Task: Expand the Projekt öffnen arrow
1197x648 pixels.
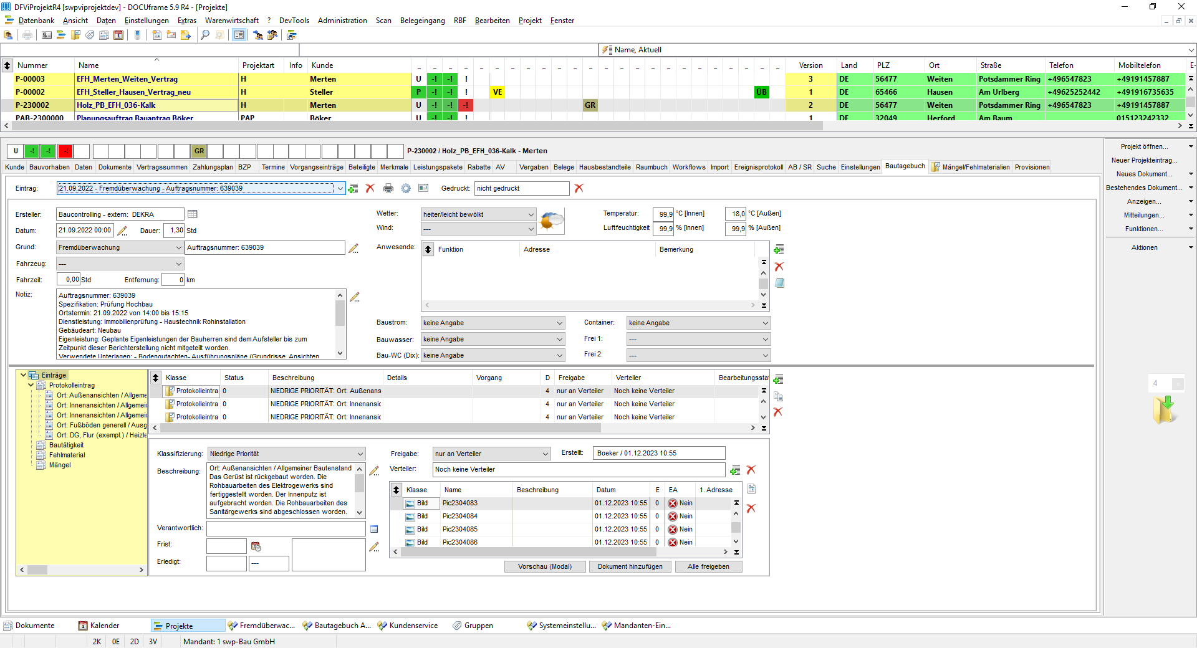Action: coord(1190,147)
